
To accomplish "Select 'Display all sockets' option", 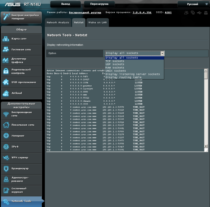I will [135, 58].
